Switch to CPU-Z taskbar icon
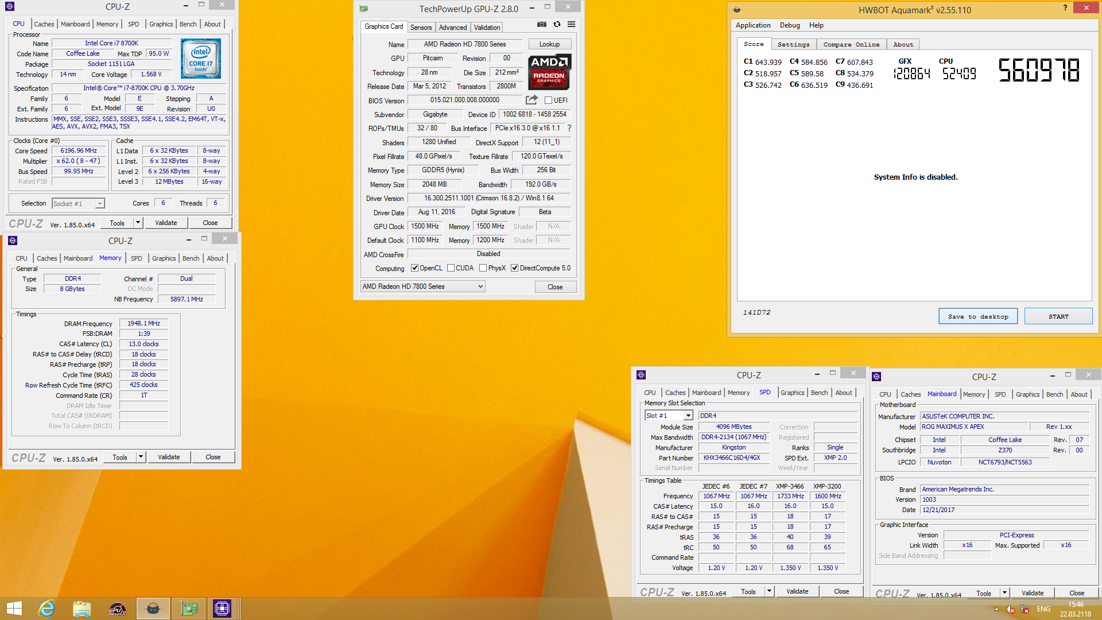Image resolution: width=1102 pixels, height=620 pixels. 222,609
